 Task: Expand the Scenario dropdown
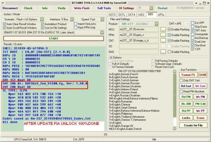tap(42, 19)
